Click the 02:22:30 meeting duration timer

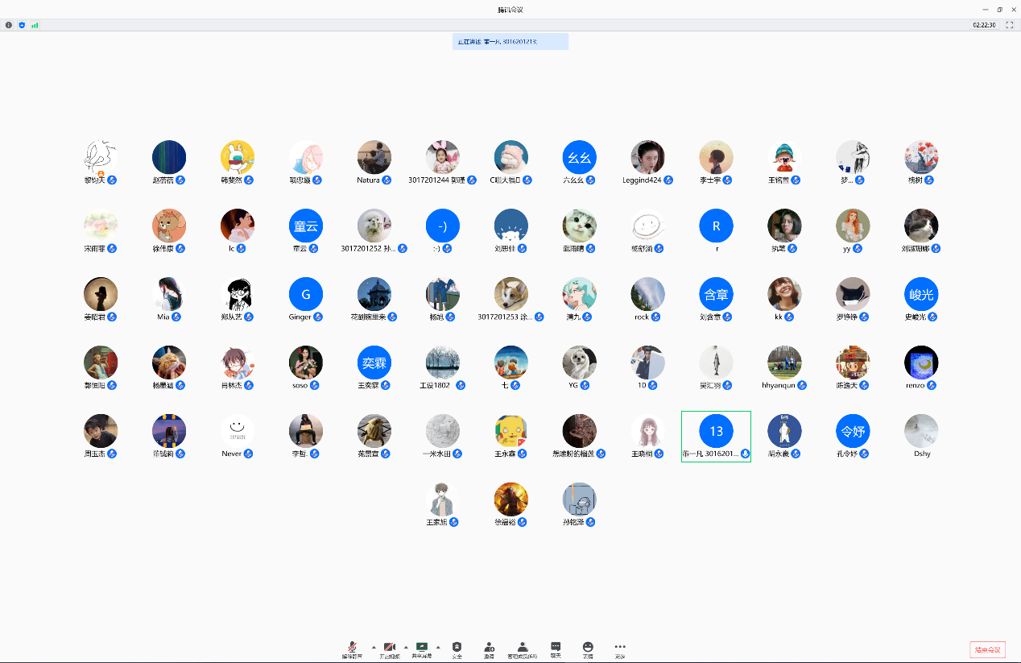984,25
